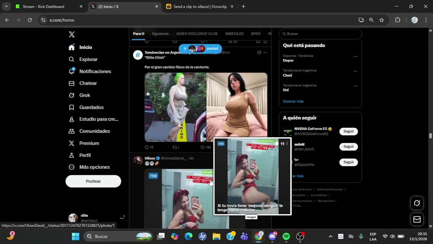The image size is (433, 244).
Task: Switch to the IMBECILES tab
Action: click(x=234, y=34)
